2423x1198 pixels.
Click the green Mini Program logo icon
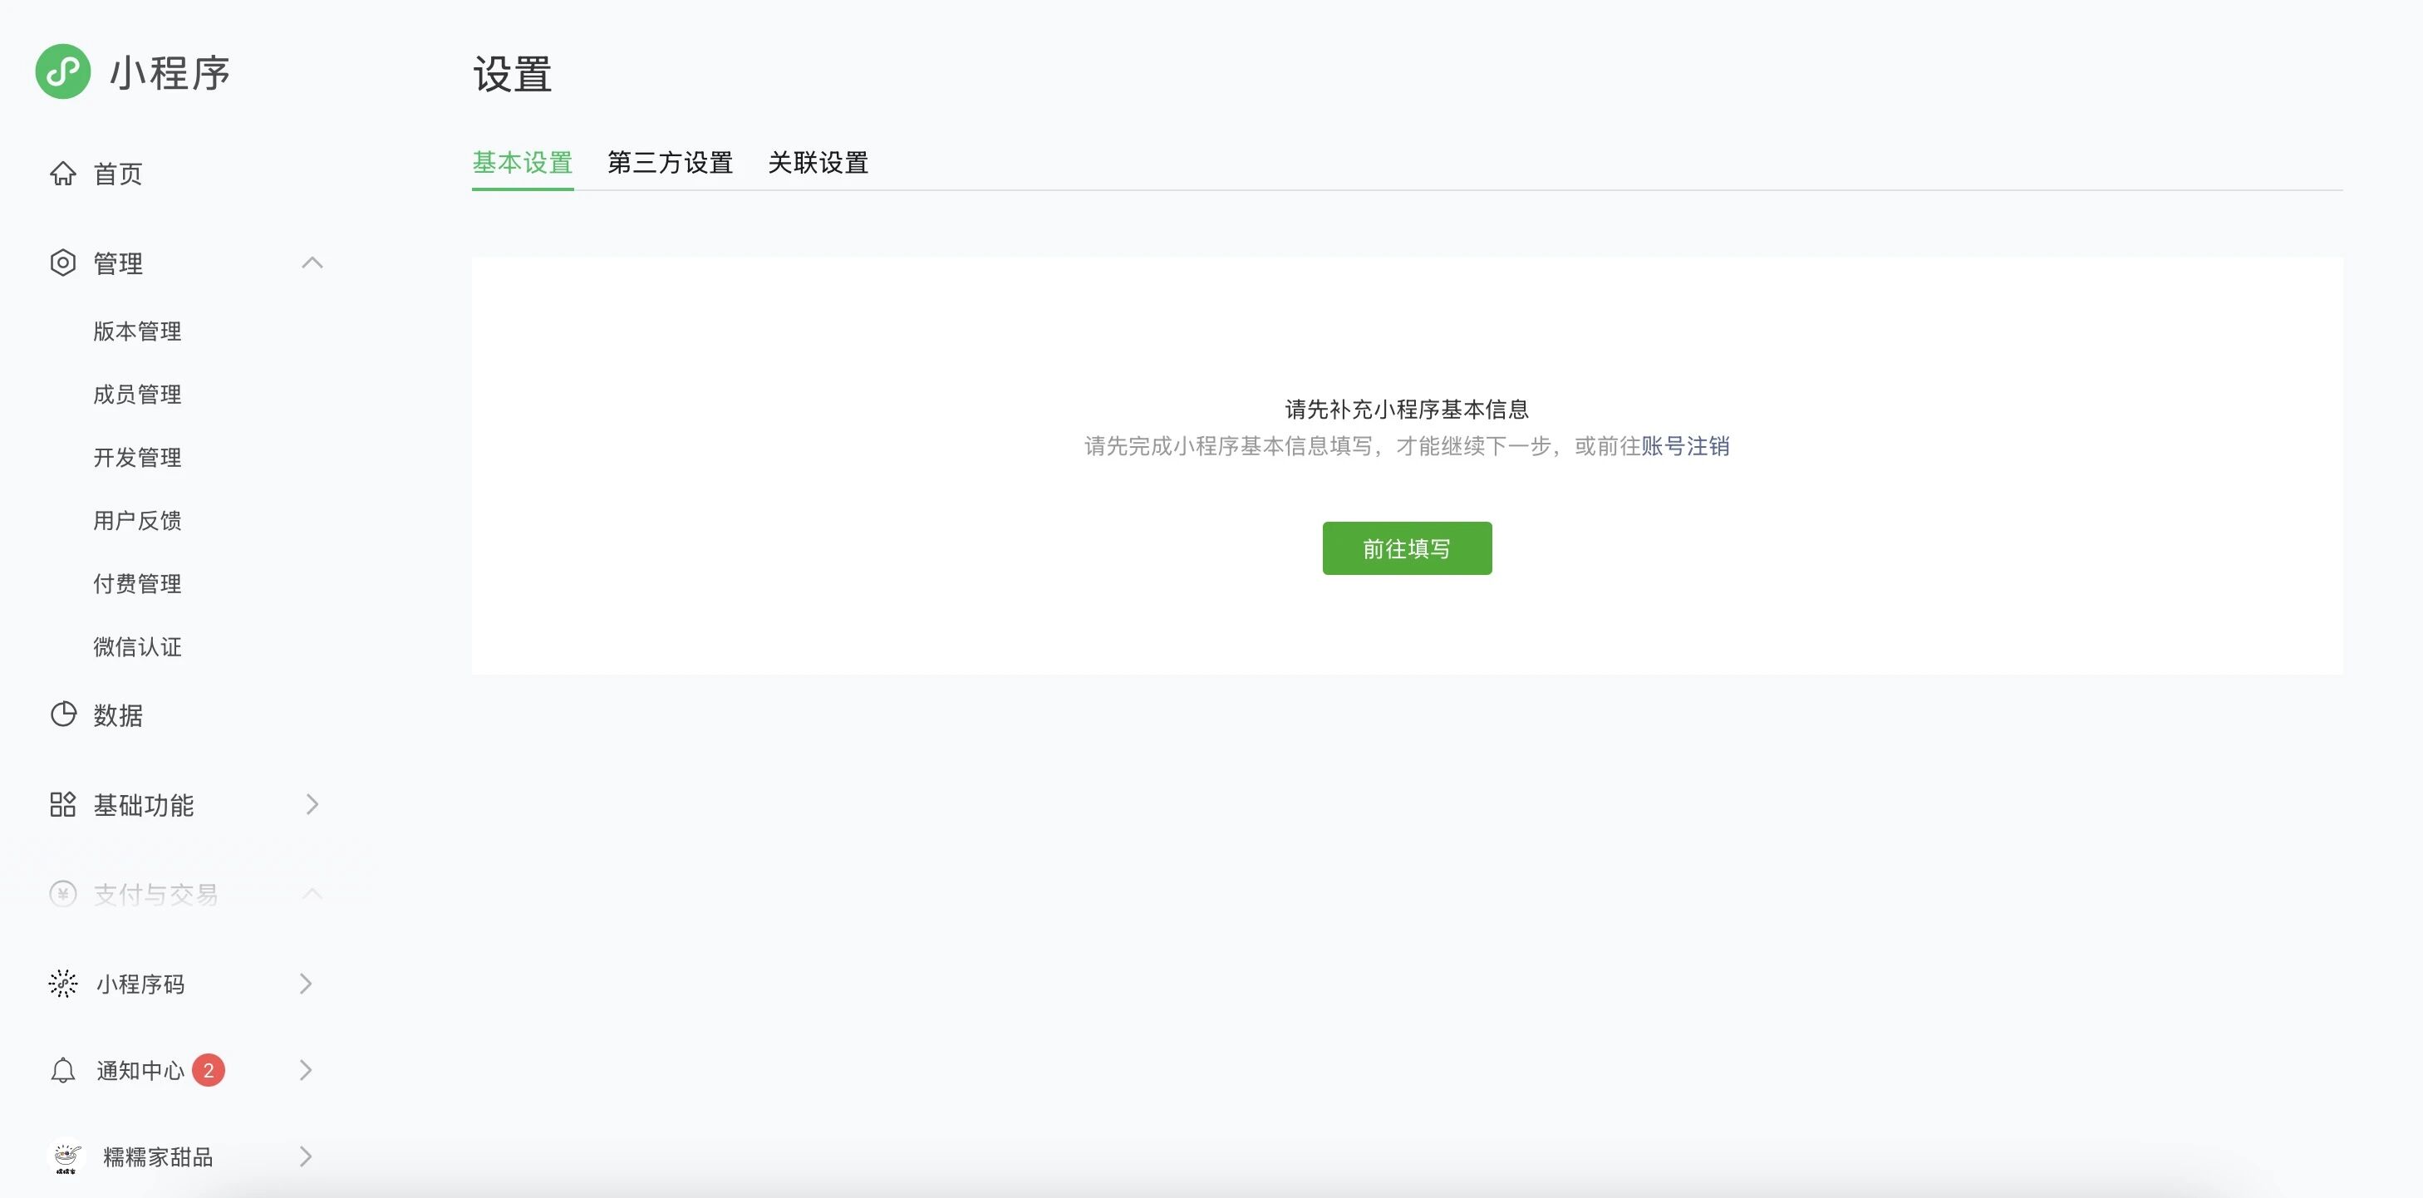[63, 71]
